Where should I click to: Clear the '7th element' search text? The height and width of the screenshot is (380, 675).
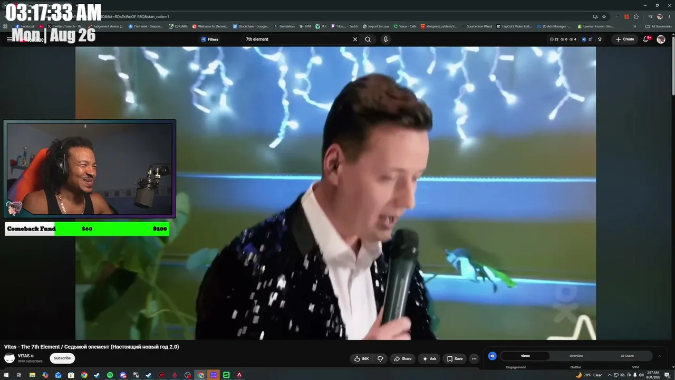click(x=355, y=39)
